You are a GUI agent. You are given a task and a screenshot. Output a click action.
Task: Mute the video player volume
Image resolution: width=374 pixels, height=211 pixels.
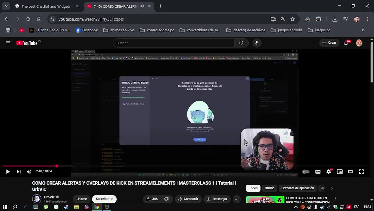(29, 172)
